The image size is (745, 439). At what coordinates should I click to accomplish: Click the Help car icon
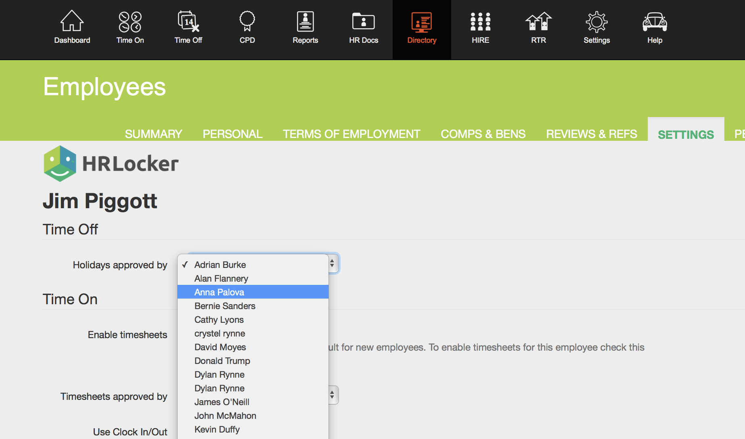pos(655,21)
